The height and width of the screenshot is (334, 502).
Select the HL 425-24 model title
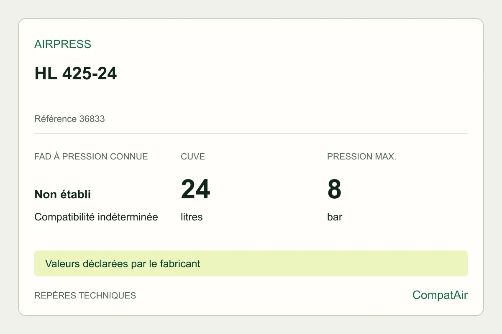point(76,74)
